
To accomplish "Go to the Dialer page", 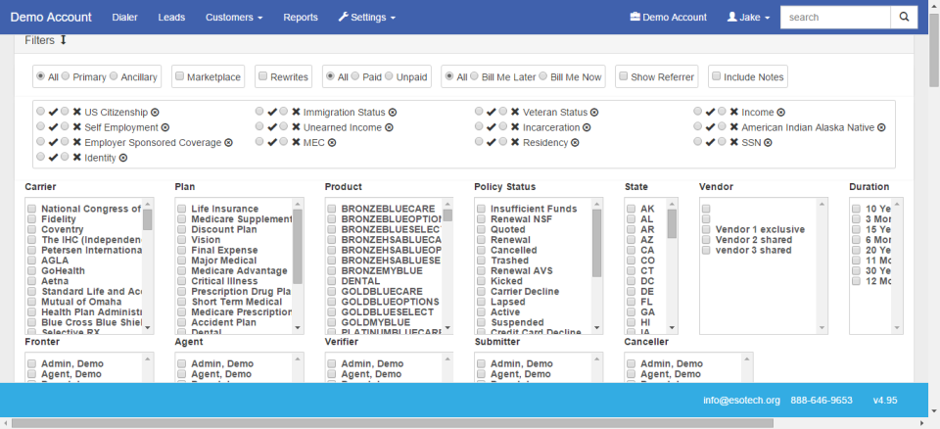I will click(x=124, y=18).
